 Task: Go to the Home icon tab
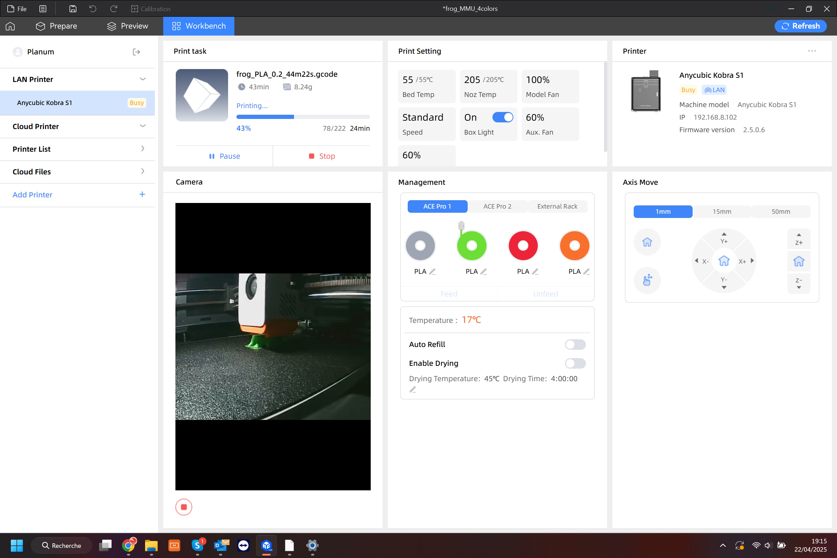point(10,26)
